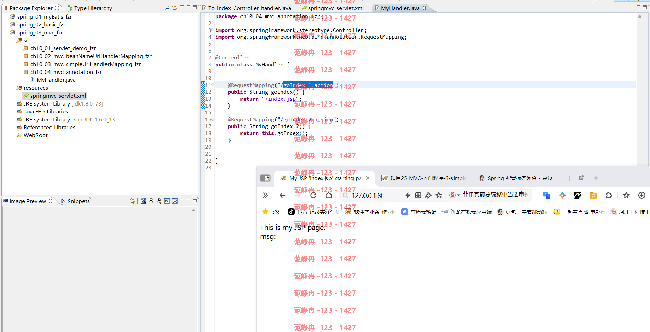Collapse goIndex method fold at line 11
The width and height of the screenshot is (650, 332).
point(213,85)
